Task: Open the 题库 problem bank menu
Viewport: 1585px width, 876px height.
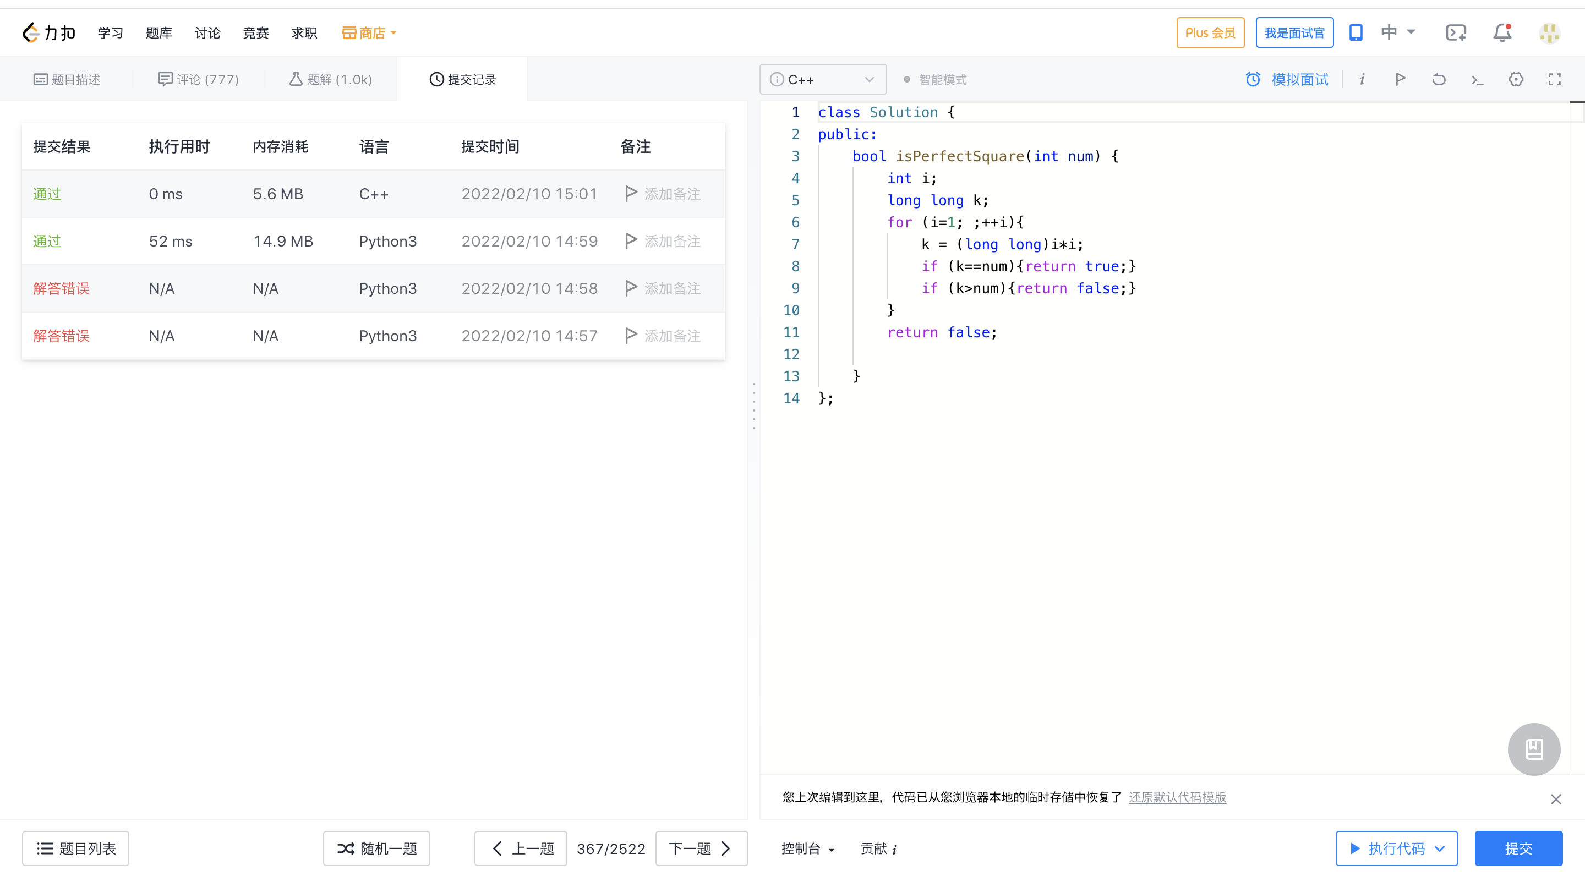Action: (x=158, y=32)
